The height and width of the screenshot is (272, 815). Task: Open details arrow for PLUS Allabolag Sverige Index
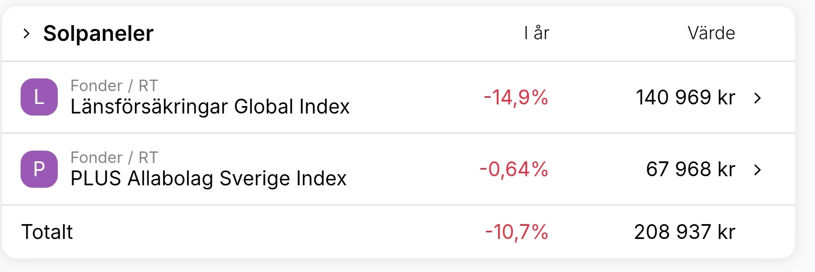pos(757,170)
